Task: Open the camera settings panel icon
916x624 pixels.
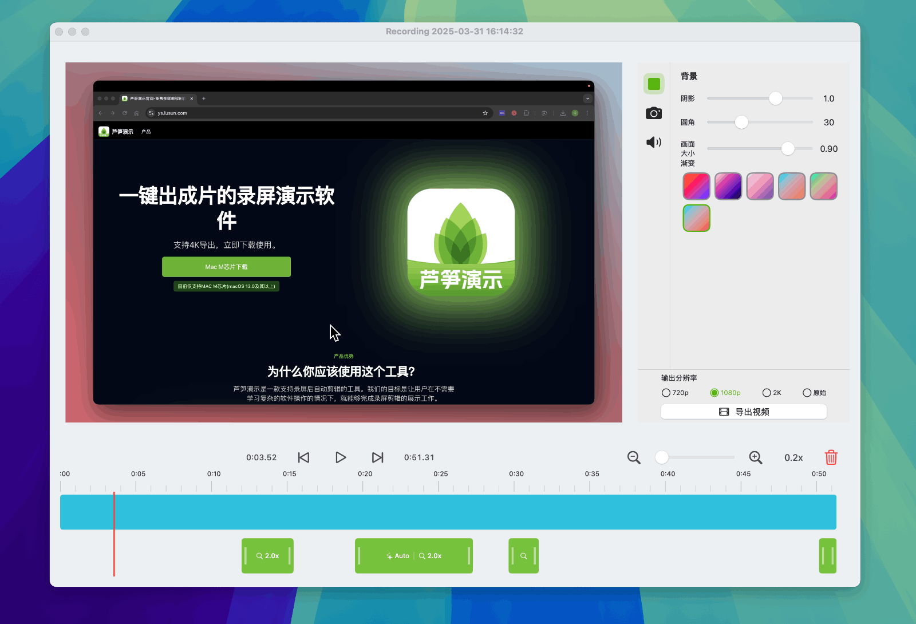Action: (654, 113)
